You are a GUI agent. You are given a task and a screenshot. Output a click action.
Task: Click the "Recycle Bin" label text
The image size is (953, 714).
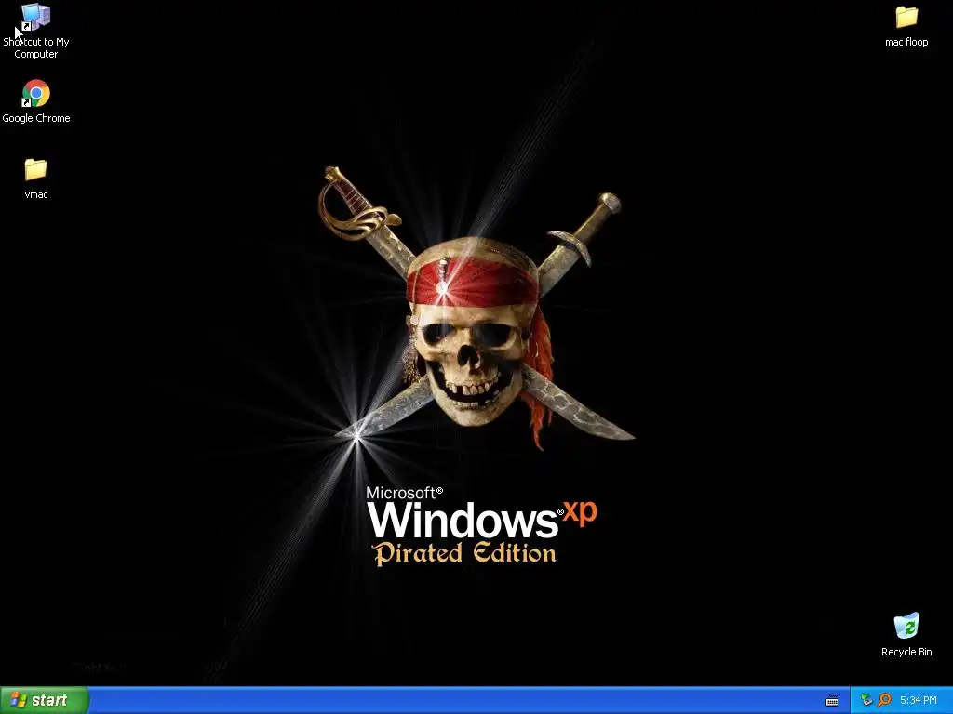tap(906, 652)
